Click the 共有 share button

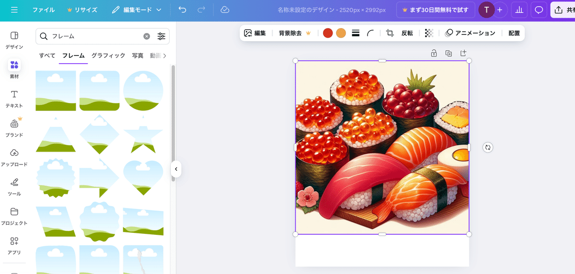563,10
